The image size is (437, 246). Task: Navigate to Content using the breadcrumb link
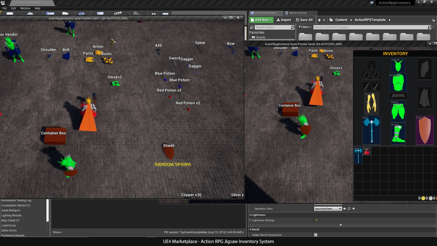pyautogui.click(x=341, y=20)
